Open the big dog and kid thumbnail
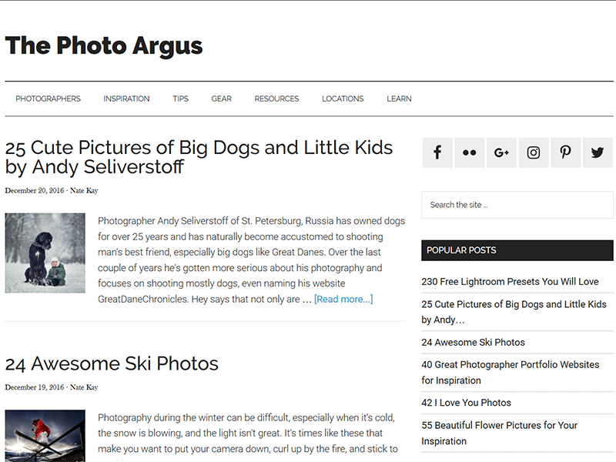 (45, 253)
